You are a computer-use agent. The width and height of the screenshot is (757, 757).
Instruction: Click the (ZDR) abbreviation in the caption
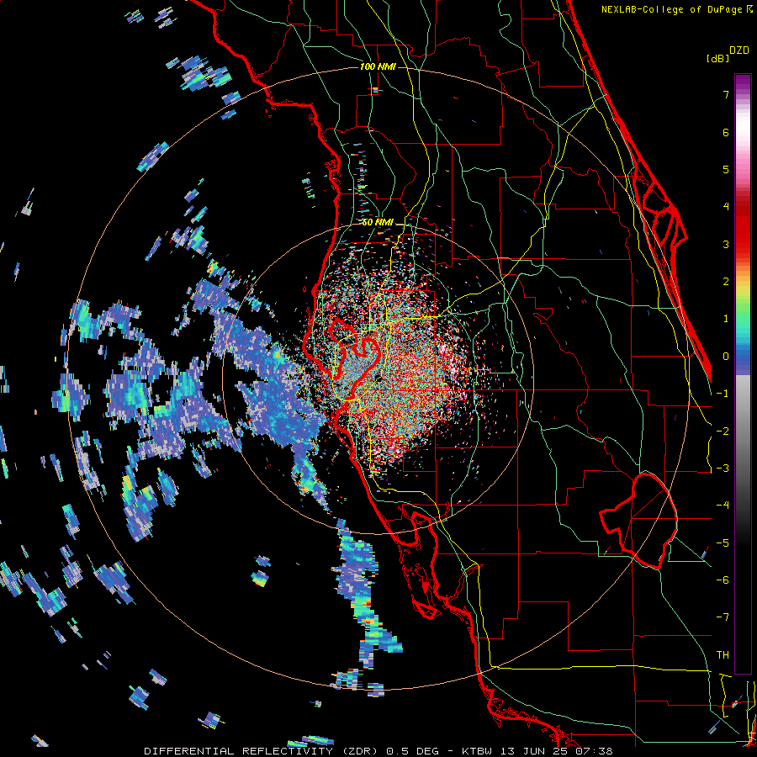(360, 751)
